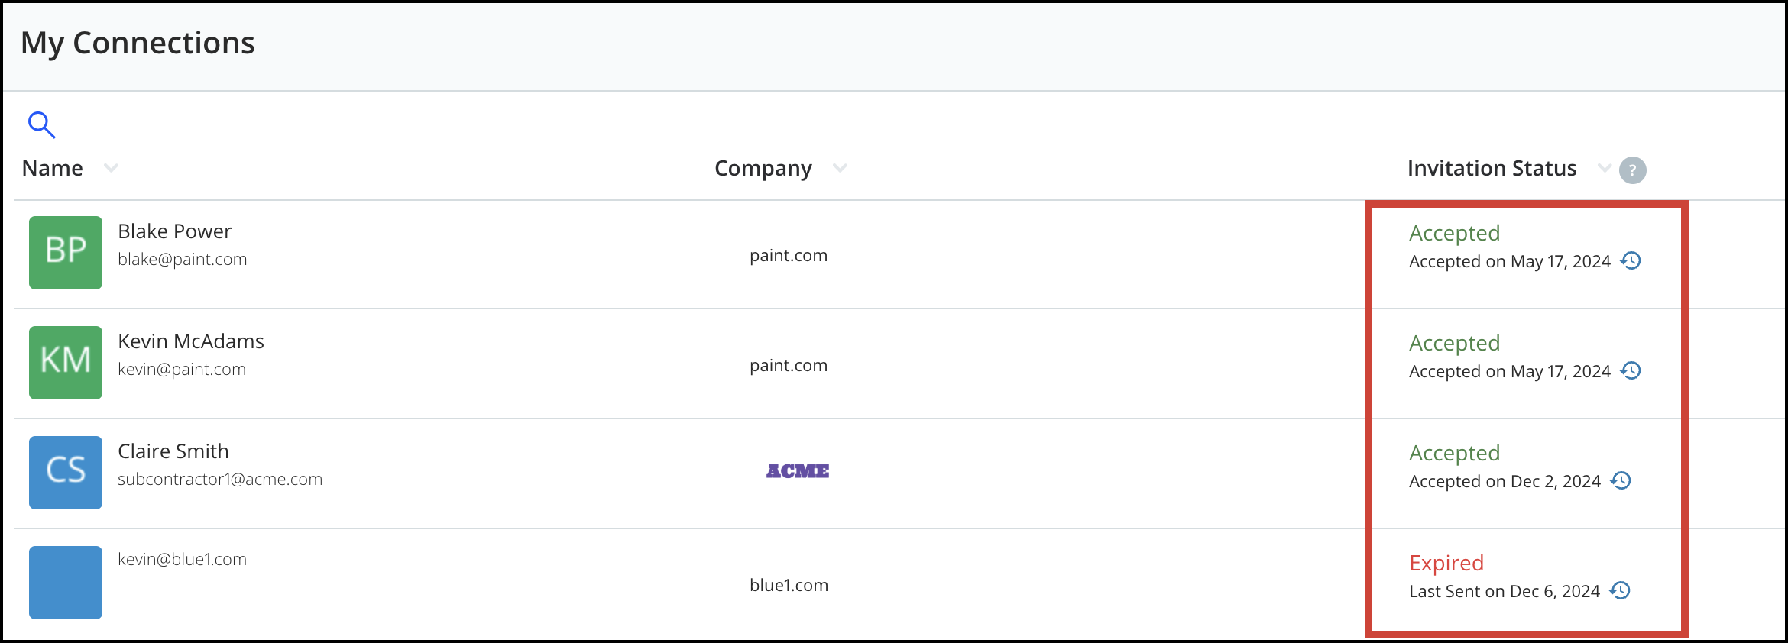
Task: Expand the Name column sort chevron
Action: pyautogui.click(x=111, y=168)
